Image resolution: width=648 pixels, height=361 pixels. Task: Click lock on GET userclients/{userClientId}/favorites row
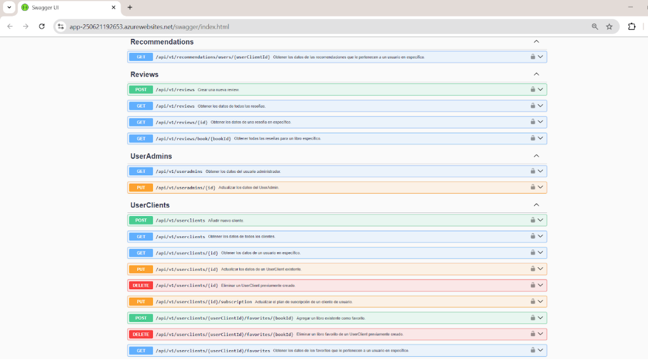[533, 350]
